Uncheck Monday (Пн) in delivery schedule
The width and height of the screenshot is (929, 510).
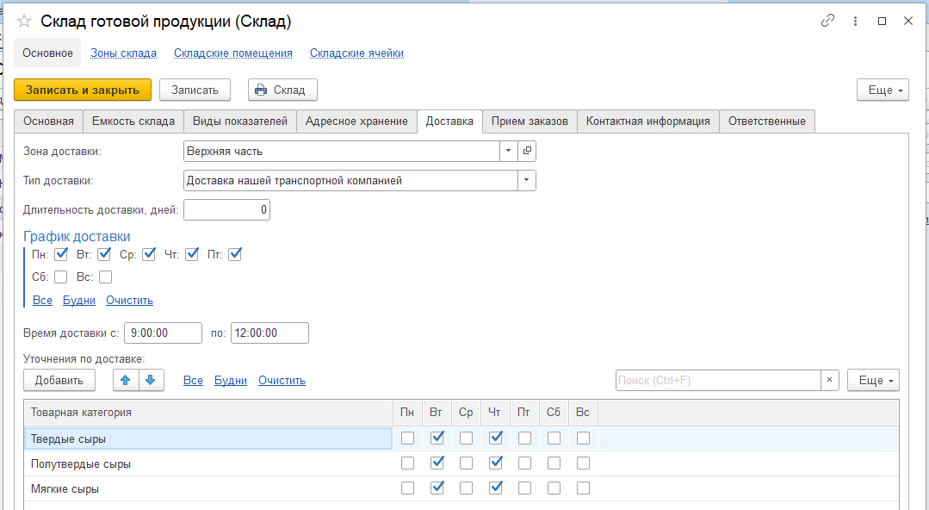coord(61,254)
